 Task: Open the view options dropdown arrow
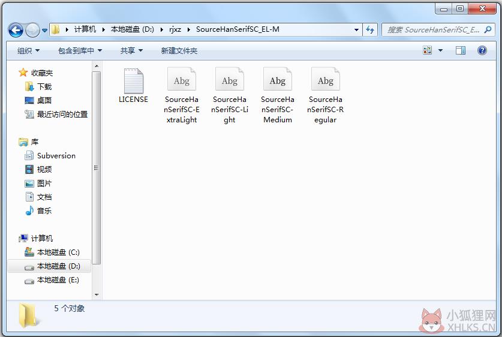click(x=441, y=50)
